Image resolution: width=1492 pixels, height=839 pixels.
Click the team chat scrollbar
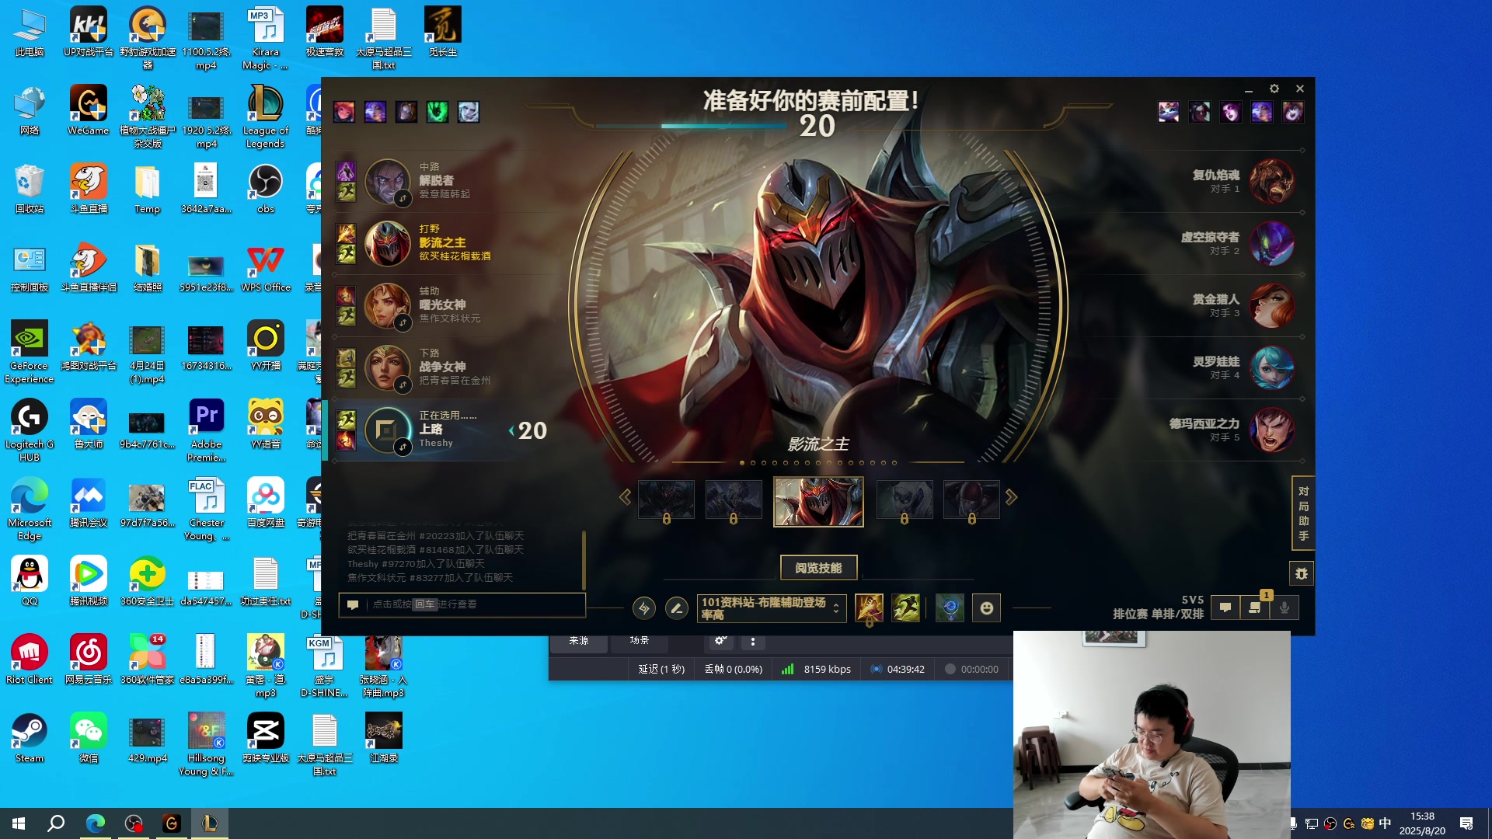click(x=584, y=559)
